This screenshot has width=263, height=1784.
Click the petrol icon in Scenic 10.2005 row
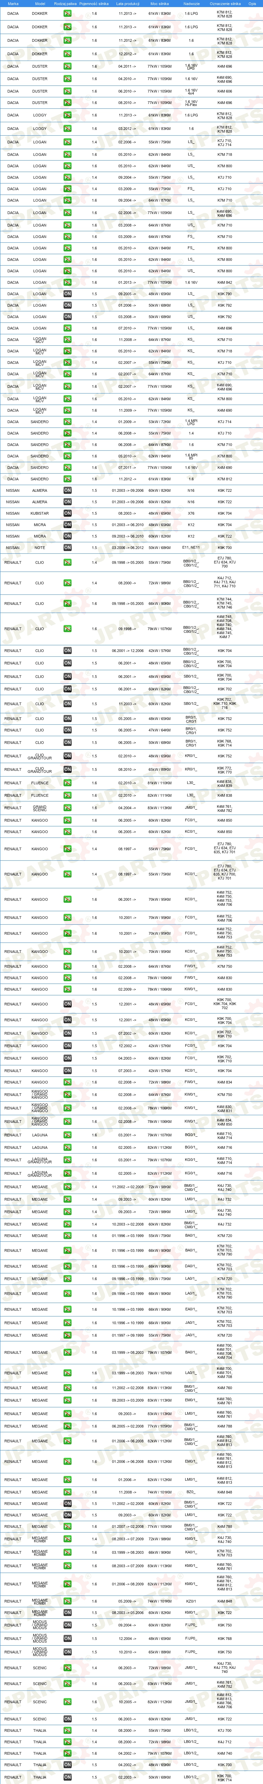click(67, 1702)
